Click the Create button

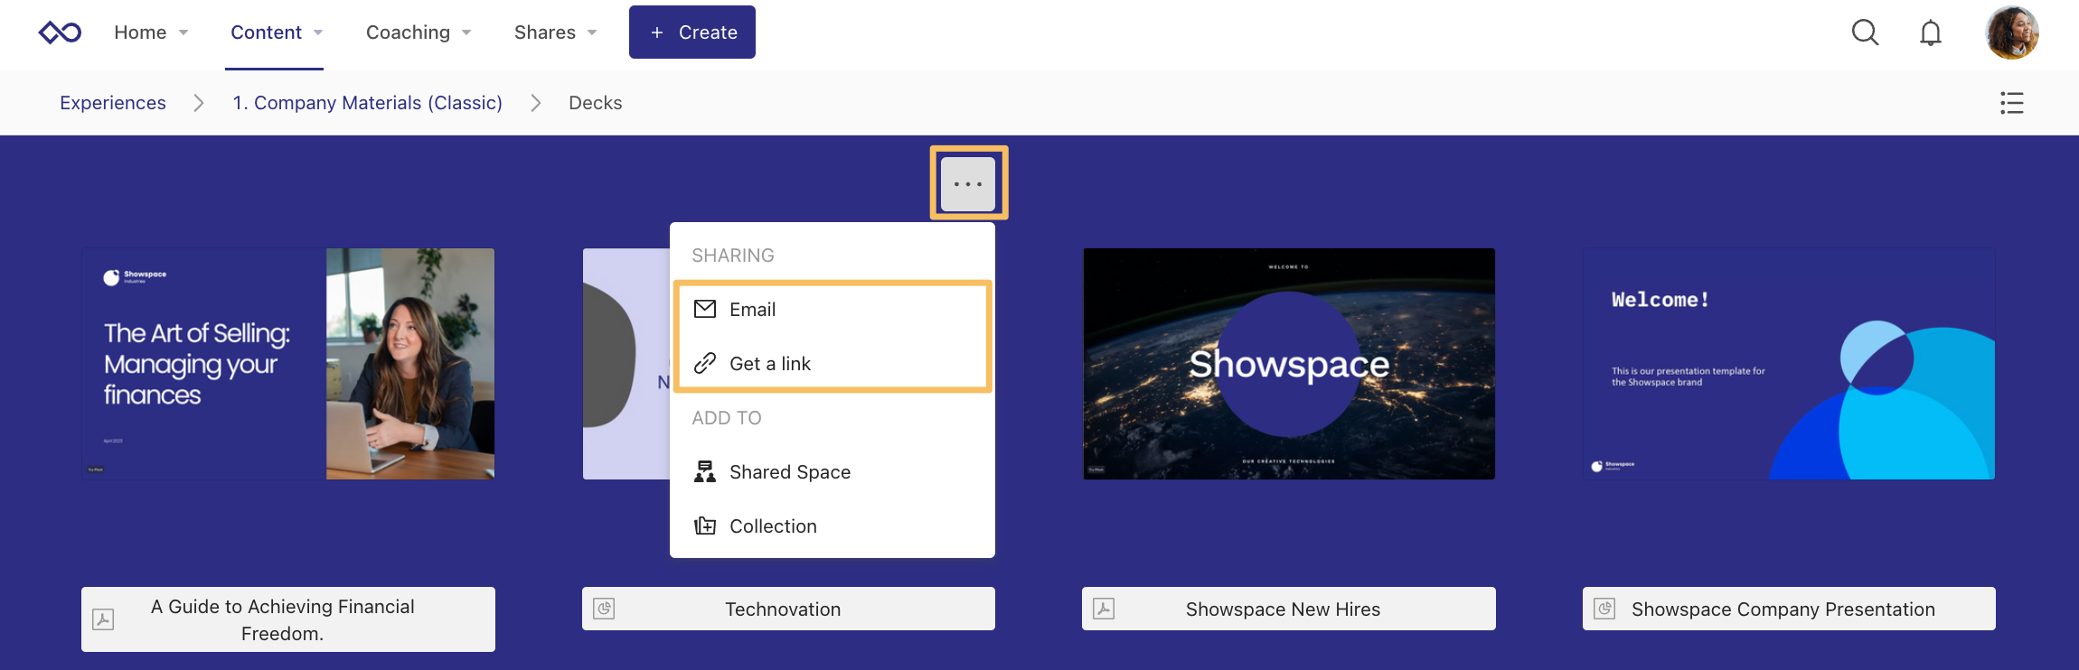click(692, 33)
